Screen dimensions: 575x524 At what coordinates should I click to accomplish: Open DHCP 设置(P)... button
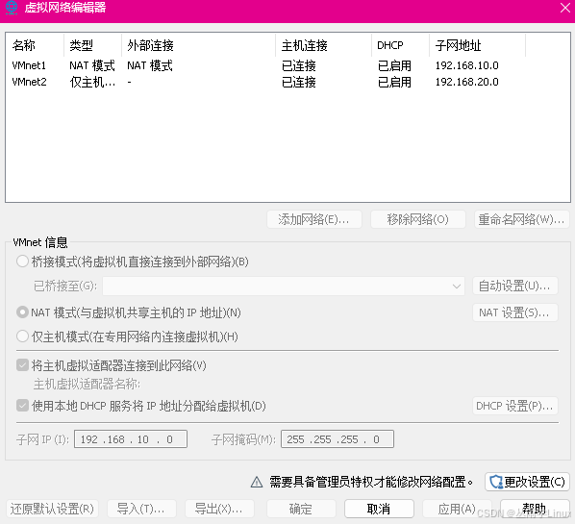tap(515, 406)
